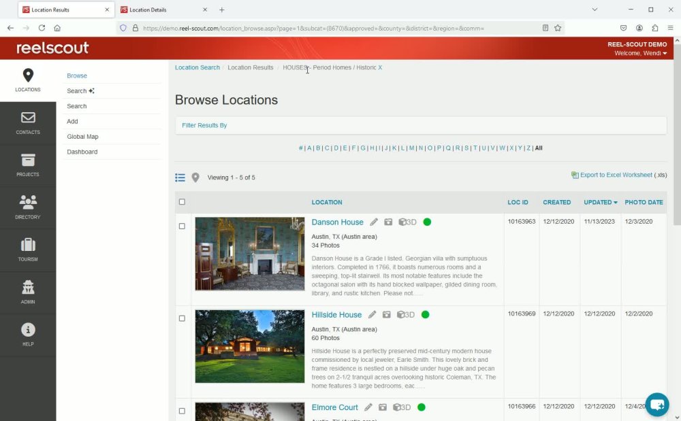
Task: Open the Help info icon
Action: (28, 329)
